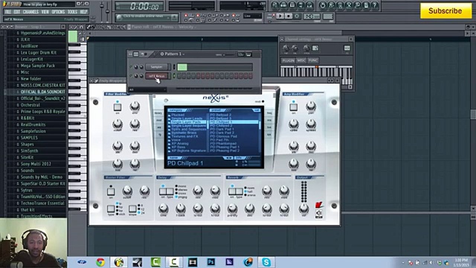Click the library button on Nexus display
476x268 pixels.
click(158, 113)
